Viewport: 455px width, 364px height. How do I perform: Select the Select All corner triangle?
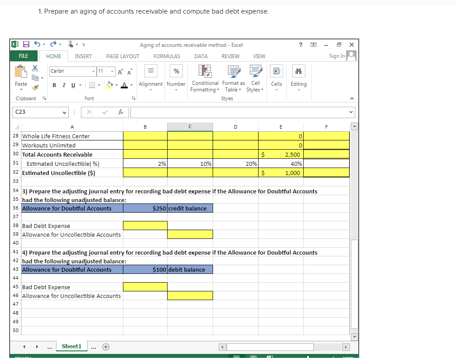pos(17,127)
